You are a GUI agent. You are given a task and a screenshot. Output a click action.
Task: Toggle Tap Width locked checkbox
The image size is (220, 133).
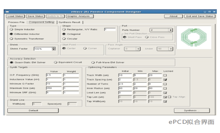point(165,101)
